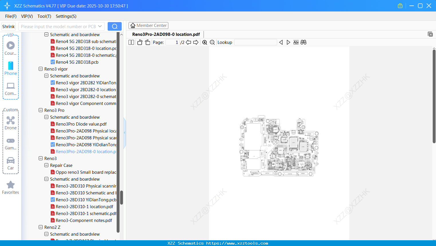Zoom in on the PDF
This screenshot has width=436, height=246.
[x=205, y=42]
